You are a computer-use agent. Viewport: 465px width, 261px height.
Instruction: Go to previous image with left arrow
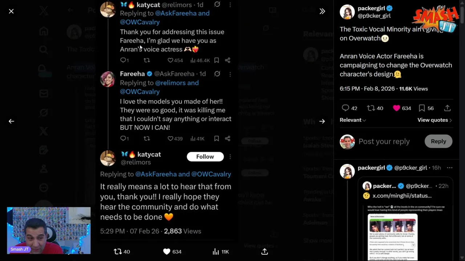coord(11,121)
